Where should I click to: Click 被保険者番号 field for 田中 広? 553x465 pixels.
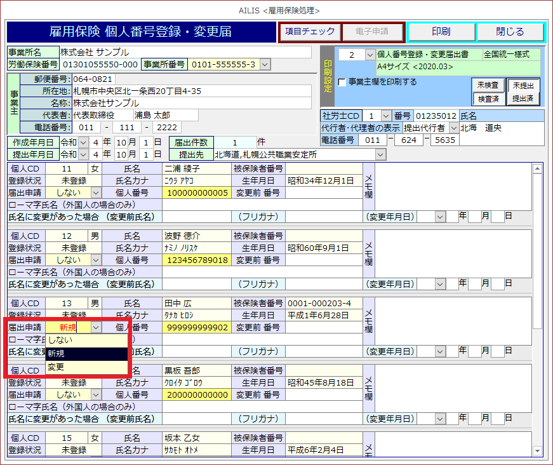(x=323, y=303)
